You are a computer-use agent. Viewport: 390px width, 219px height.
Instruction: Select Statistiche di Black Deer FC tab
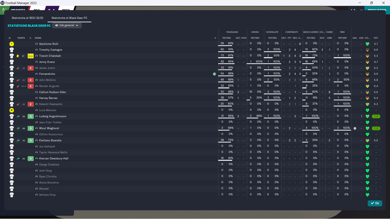tap(69, 18)
